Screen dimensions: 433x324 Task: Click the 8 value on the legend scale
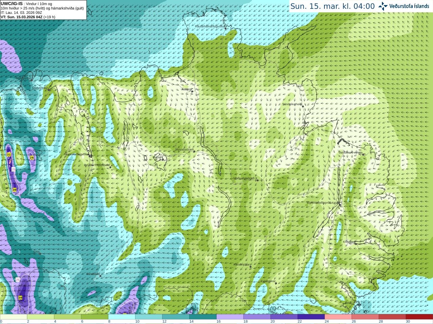(x=109, y=322)
